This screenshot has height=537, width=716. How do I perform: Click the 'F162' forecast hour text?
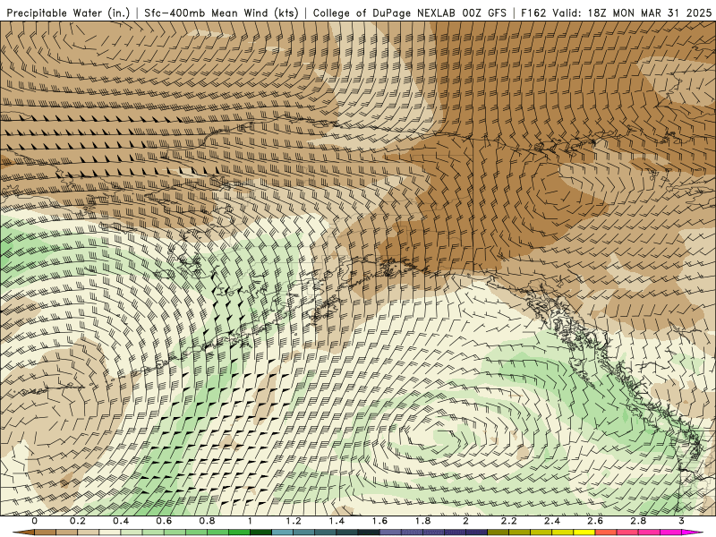point(533,13)
